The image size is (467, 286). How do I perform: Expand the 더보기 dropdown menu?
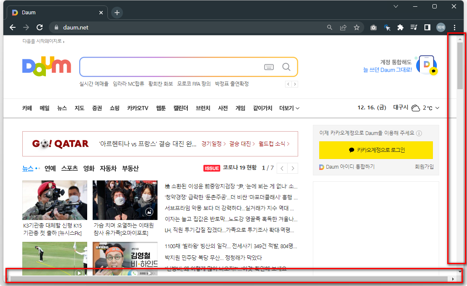click(289, 108)
